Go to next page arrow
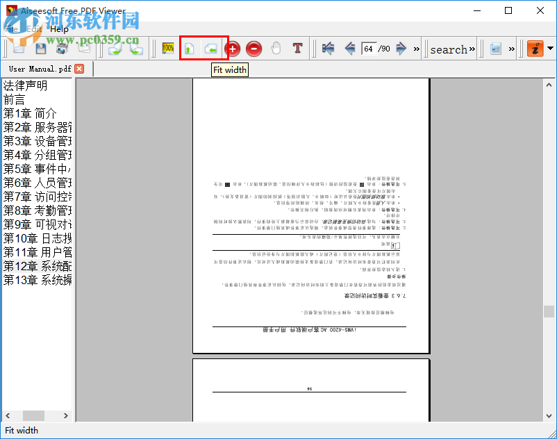Viewport: 557px width, 439px height. pyautogui.click(x=401, y=48)
